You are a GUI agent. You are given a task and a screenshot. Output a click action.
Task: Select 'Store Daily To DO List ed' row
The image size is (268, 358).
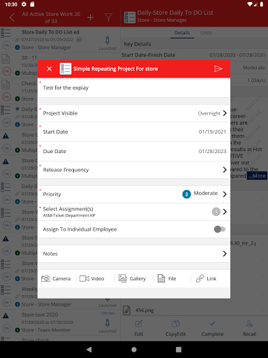[x=60, y=40]
